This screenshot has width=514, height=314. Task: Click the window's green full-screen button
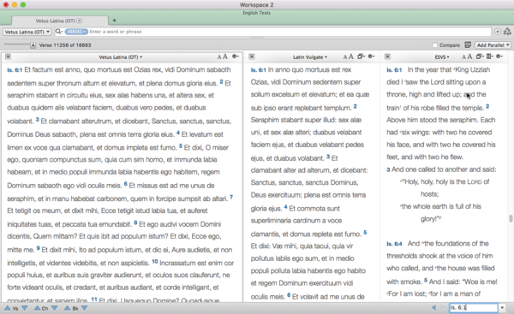[x=23, y=4]
